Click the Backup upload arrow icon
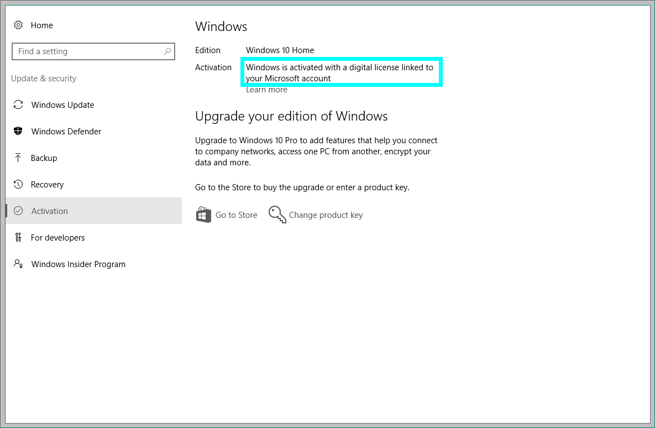The width and height of the screenshot is (655, 428). tap(18, 158)
